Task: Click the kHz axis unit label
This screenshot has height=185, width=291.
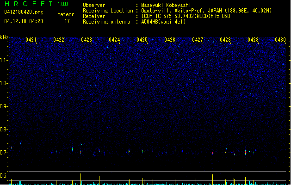Action: point(4,37)
